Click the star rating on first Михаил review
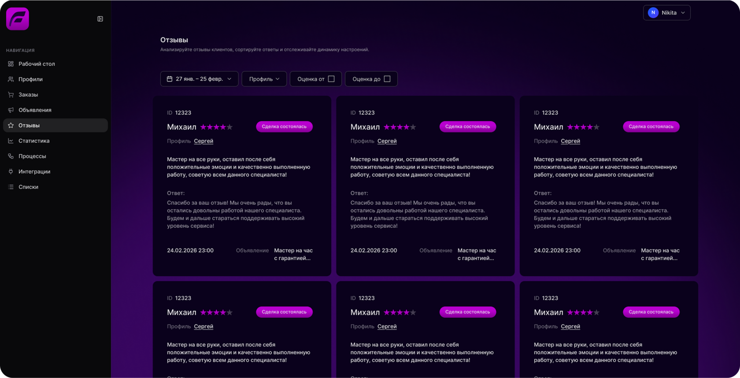 (216, 127)
